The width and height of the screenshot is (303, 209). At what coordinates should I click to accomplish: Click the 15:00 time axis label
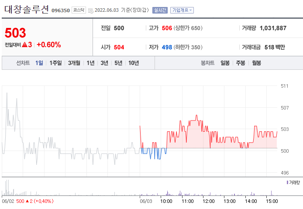pyautogui.click(x=272, y=201)
